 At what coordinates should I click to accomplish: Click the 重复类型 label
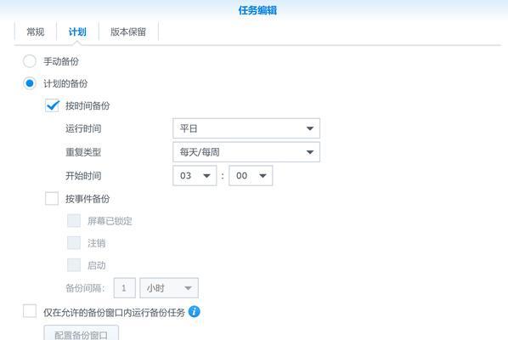tap(83, 152)
